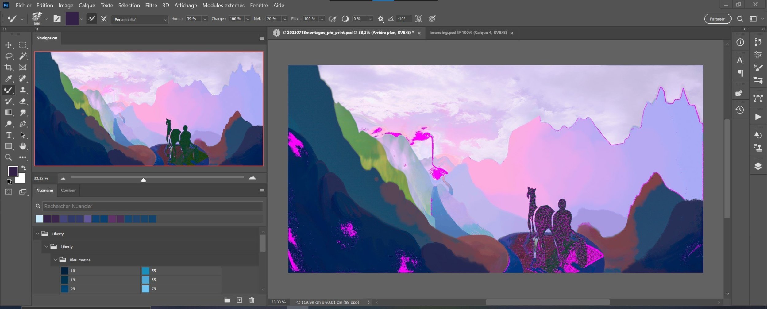Viewport: 767px width, 309px height.
Task: Click the Partager button
Action: tap(717, 19)
